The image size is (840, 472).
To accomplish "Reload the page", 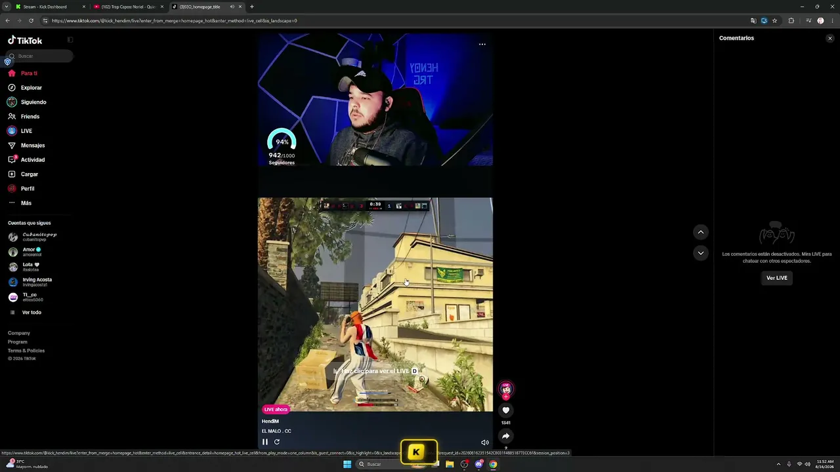I will [x=31, y=20].
